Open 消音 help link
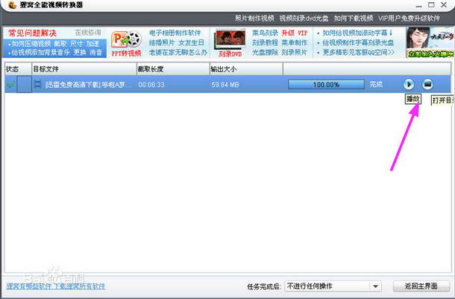The width and height of the screenshot is (455, 299). [95, 53]
